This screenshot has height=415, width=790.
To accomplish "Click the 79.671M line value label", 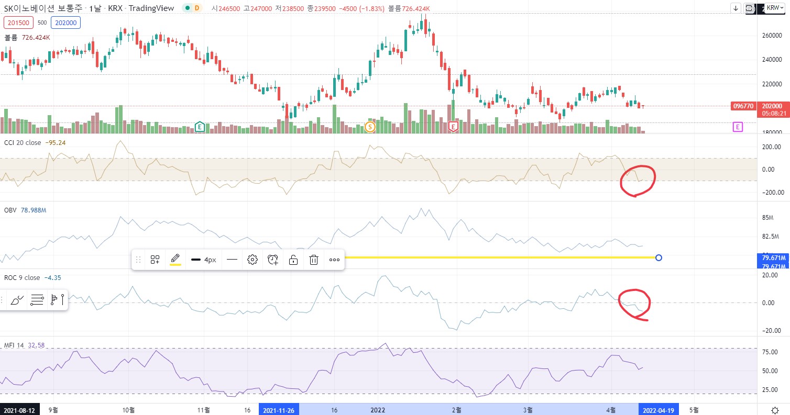I will click(774, 257).
